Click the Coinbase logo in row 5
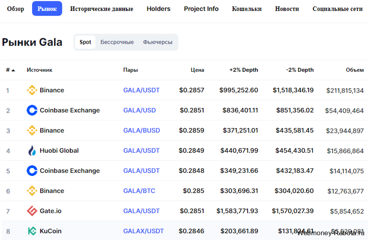The image size is (368, 240). click(32, 171)
